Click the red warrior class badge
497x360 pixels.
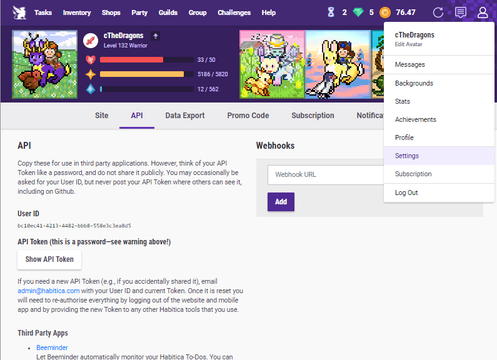tap(91, 41)
